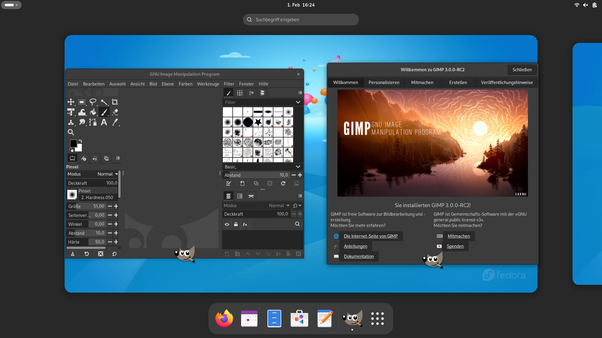The image size is (602, 338).
Task: Open the Basic brush tag dropdown
Action: [298, 167]
